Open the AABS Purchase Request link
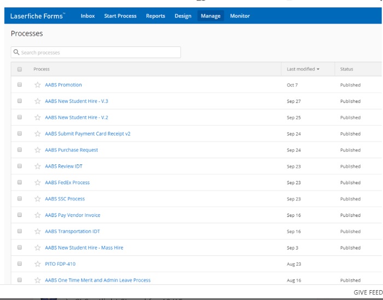This screenshot has height=300, width=383. [x=71, y=150]
